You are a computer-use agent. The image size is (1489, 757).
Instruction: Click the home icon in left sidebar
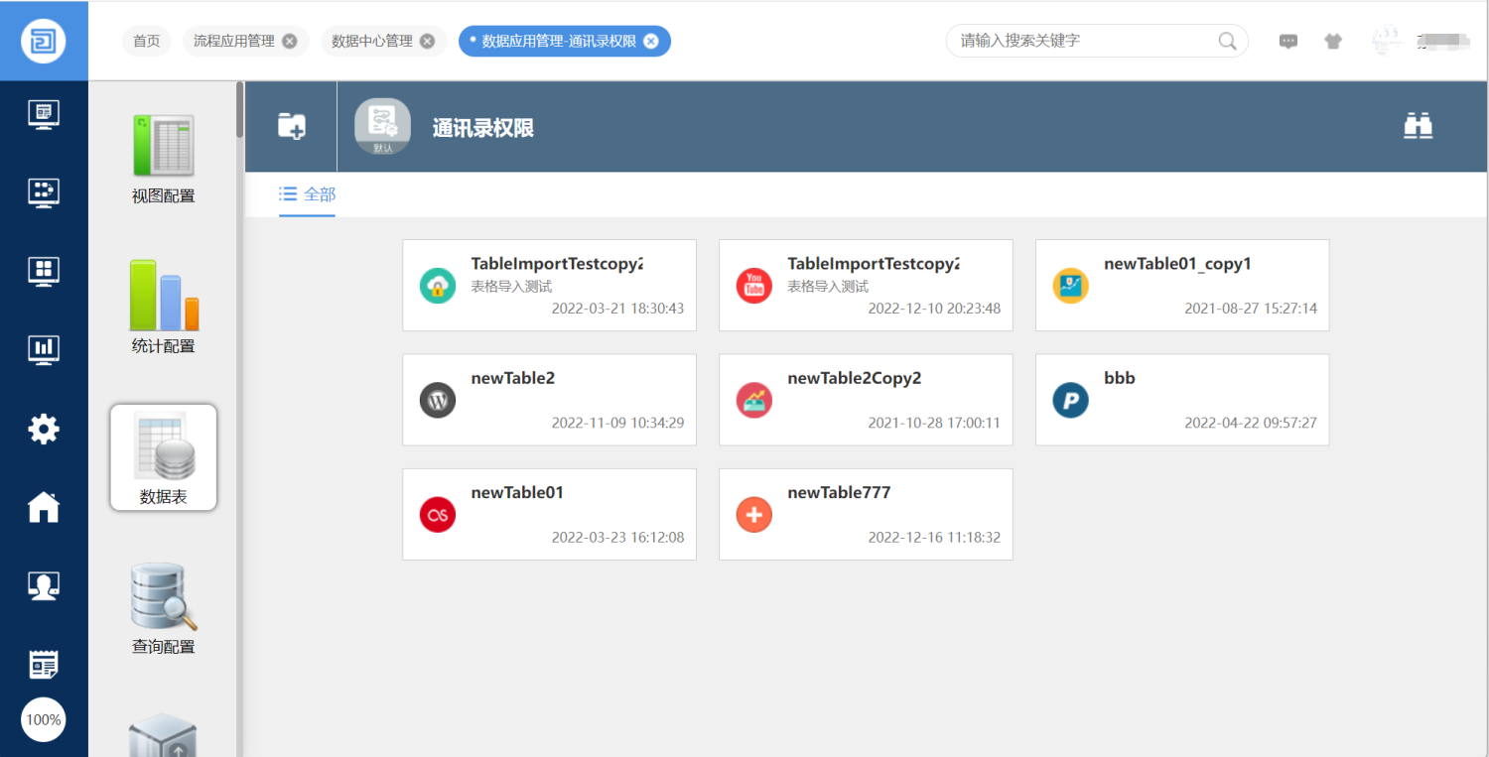point(44,507)
